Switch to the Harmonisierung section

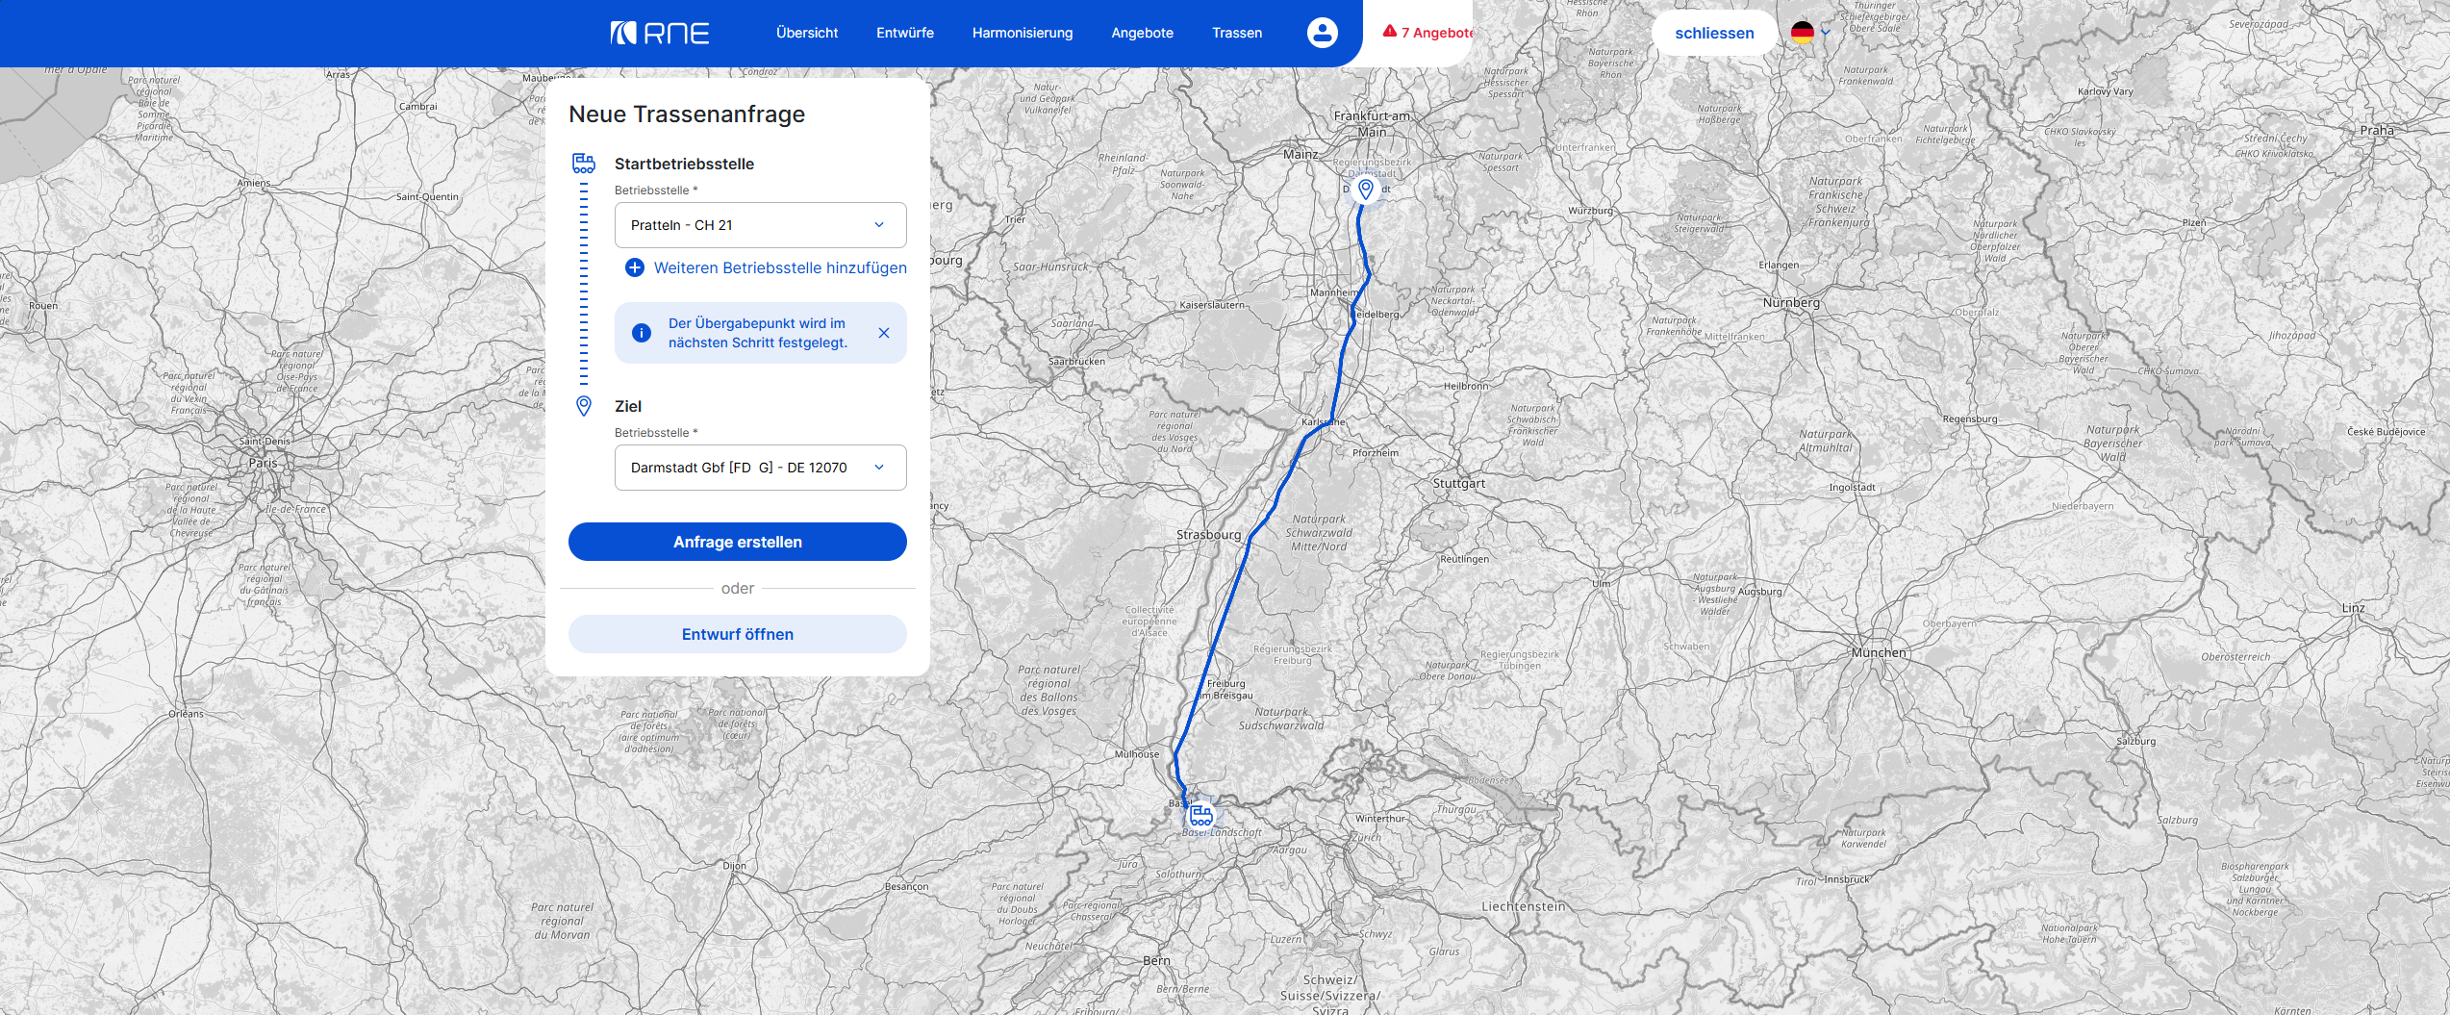1022,33
